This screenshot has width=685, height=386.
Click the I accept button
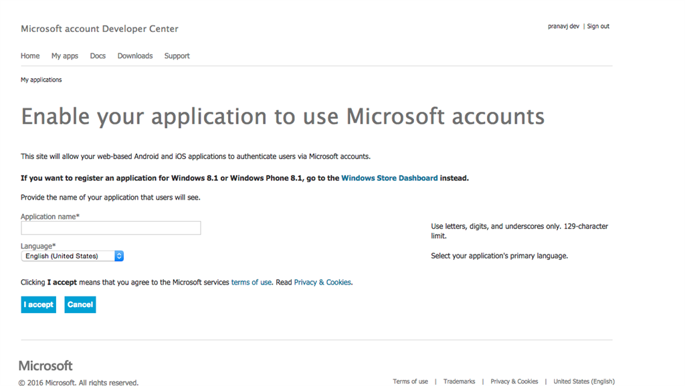(x=38, y=305)
